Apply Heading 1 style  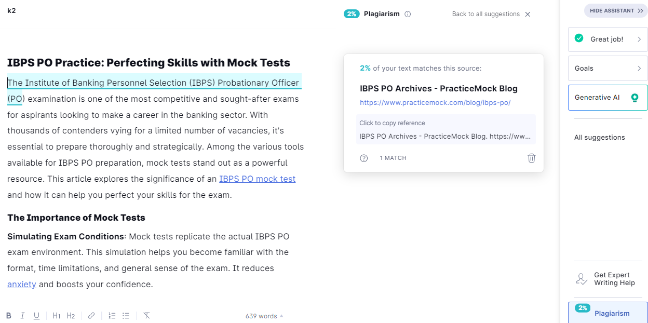(x=57, y=316)
